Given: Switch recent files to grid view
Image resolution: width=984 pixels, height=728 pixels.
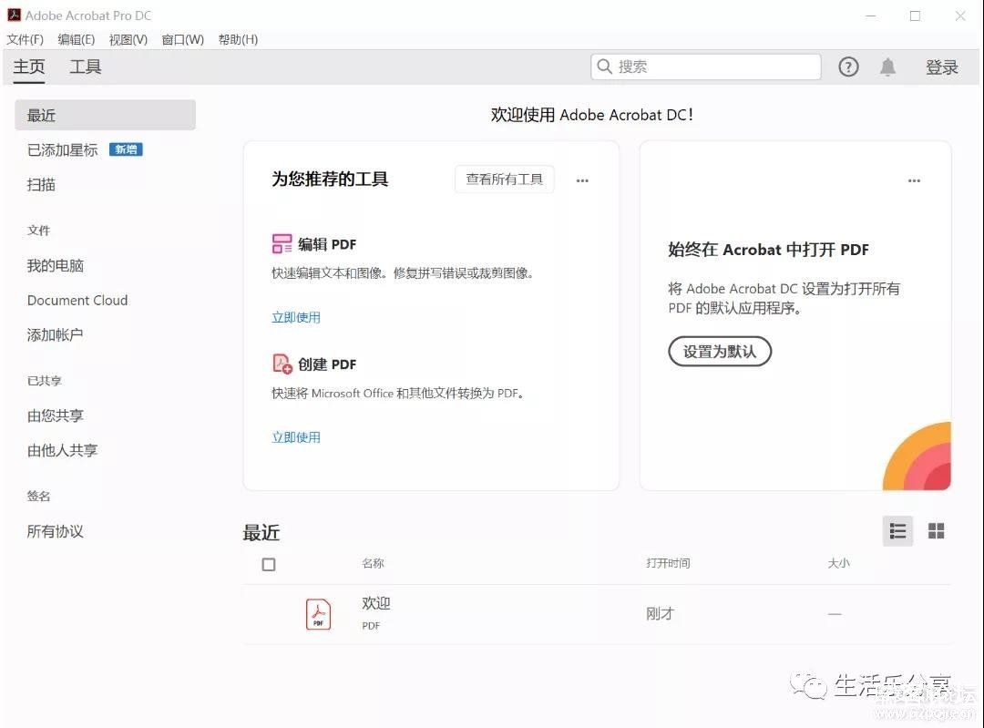Looking at the screenshot, I should click(937, 531).
